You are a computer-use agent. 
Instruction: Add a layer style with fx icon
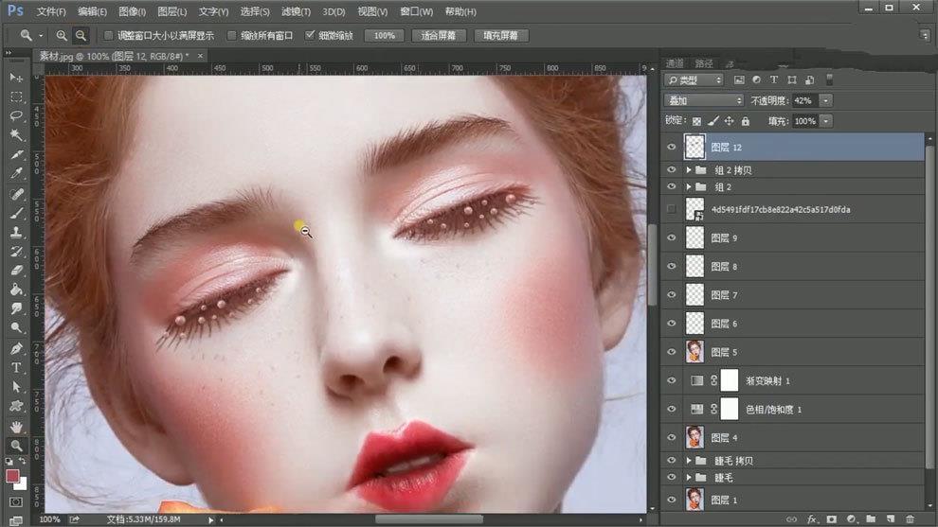click(812, 518)
